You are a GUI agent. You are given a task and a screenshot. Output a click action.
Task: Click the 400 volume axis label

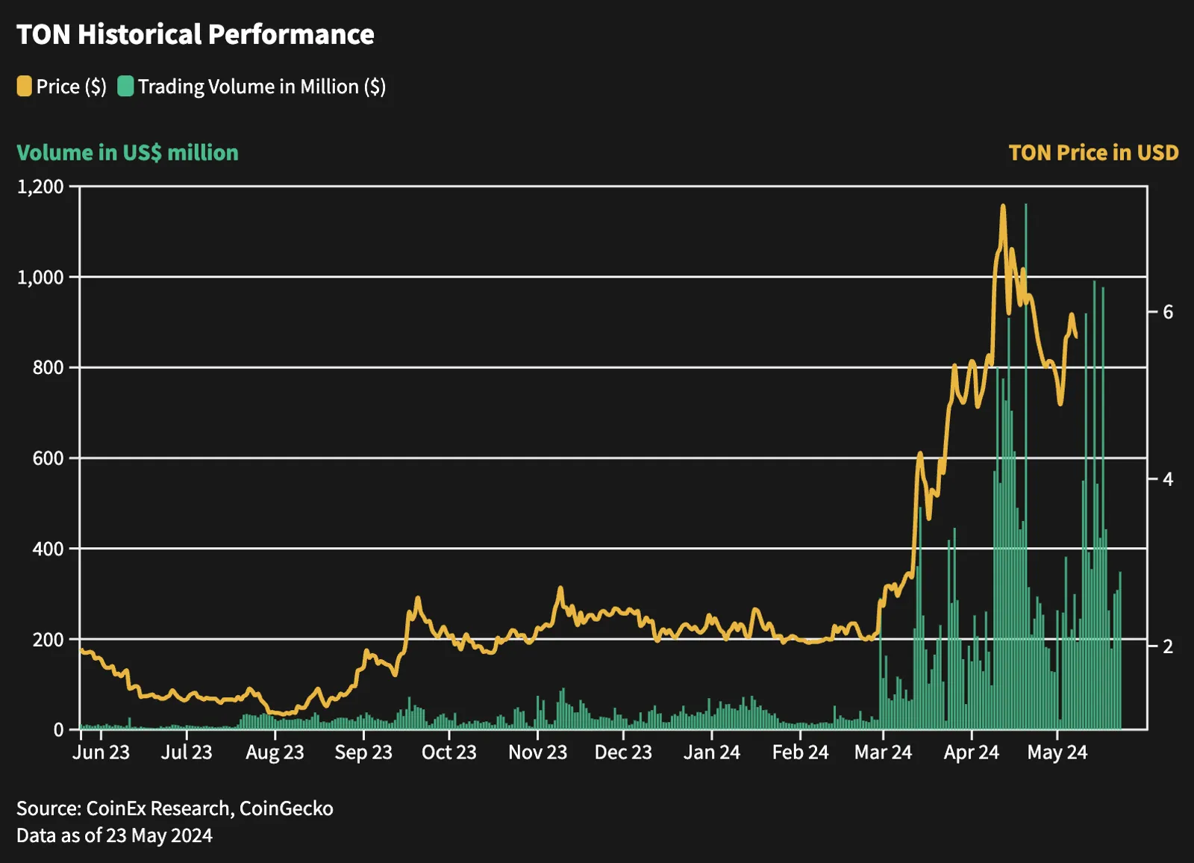tap(49, 549)
